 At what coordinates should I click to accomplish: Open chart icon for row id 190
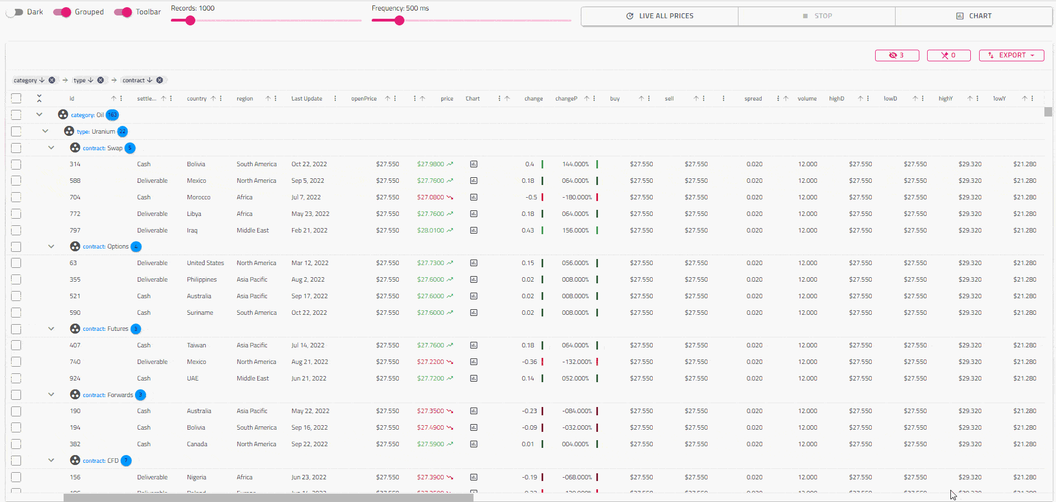click(x=474, y=411)
